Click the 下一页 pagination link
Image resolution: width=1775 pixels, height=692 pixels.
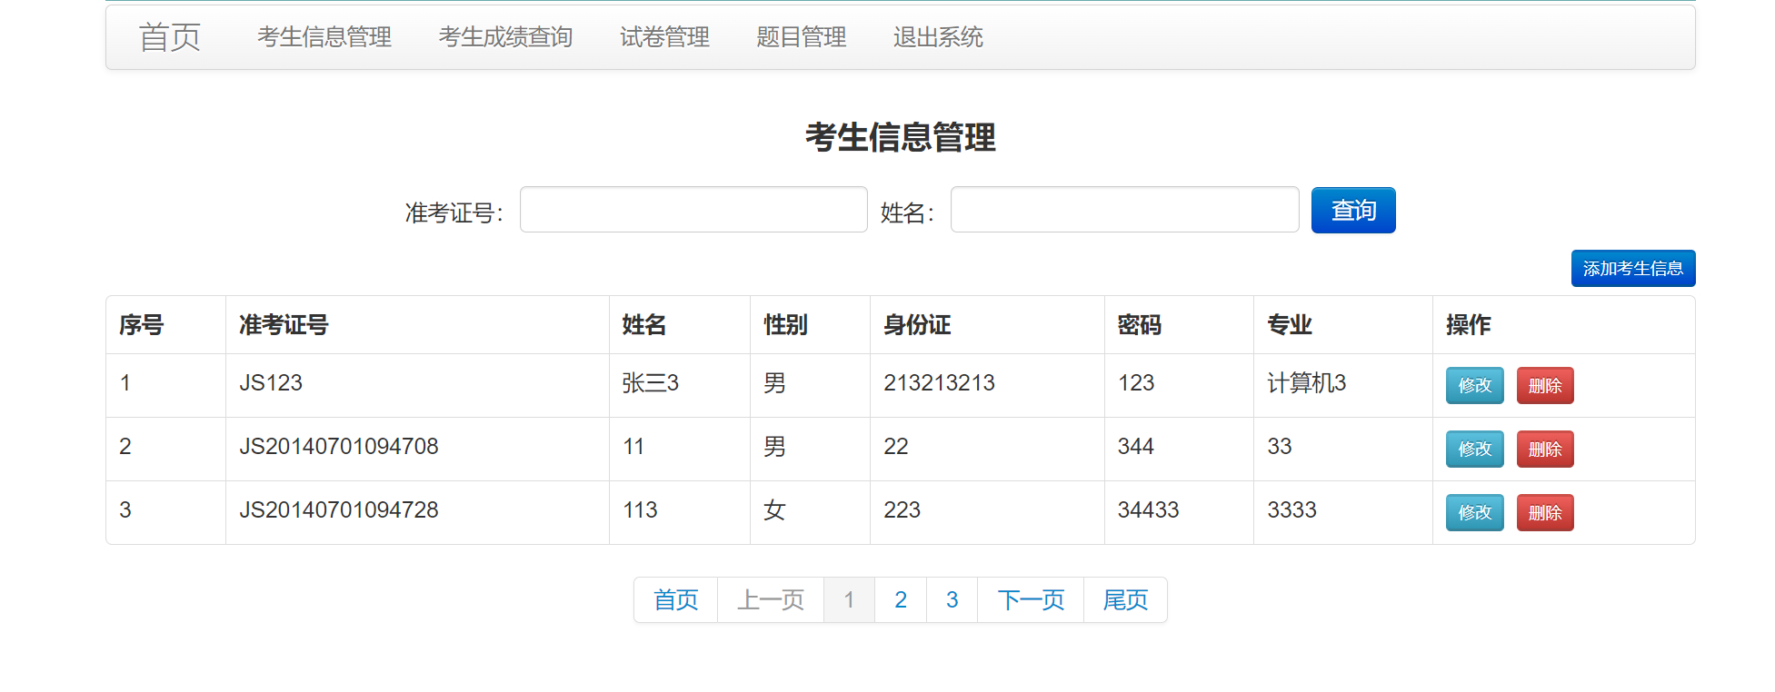tap(1031, 600)
